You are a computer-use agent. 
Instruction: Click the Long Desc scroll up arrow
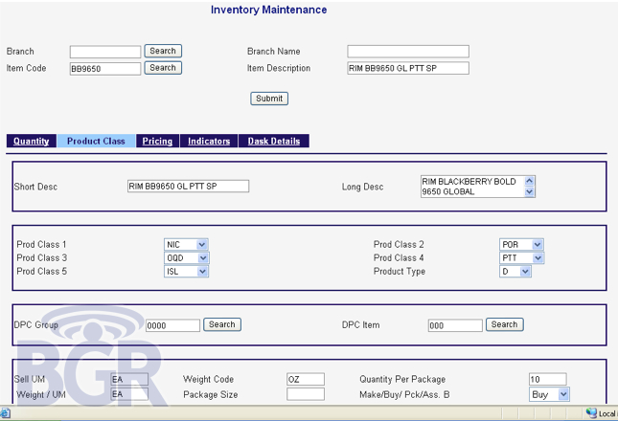[530, 180]
